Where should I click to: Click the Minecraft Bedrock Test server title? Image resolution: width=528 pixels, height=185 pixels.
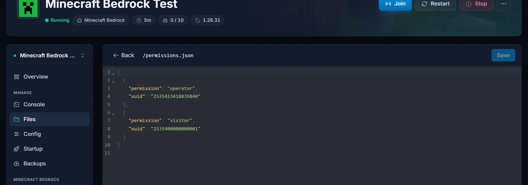111,4
